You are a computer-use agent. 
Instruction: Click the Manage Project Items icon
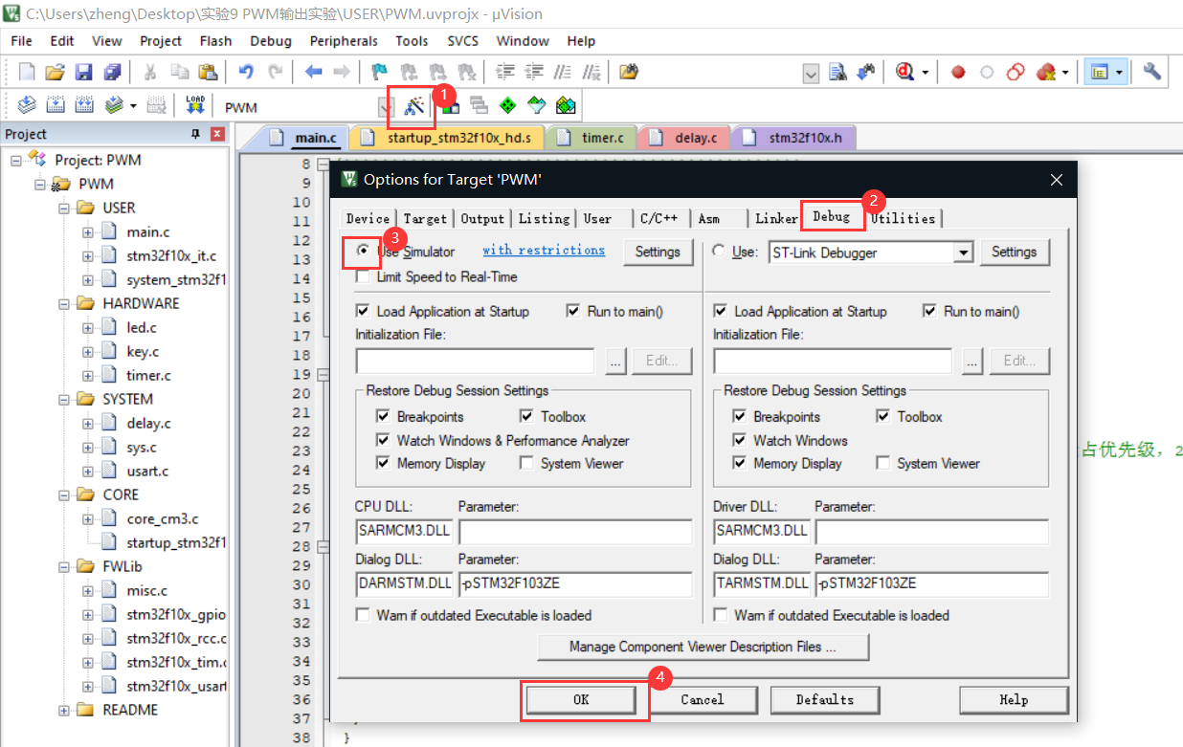pyautogui.click(x=450, y=106)
